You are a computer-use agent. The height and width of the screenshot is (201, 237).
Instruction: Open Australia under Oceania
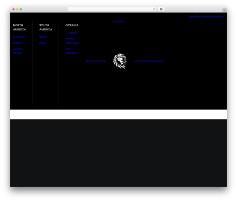click(72, 33)
